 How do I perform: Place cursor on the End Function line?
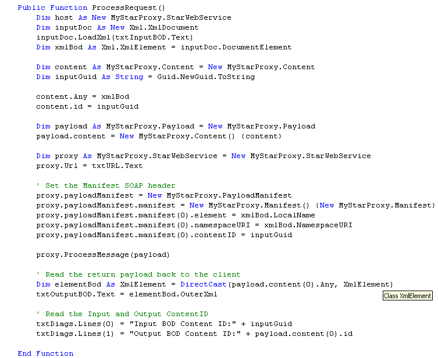pos(45,353)
